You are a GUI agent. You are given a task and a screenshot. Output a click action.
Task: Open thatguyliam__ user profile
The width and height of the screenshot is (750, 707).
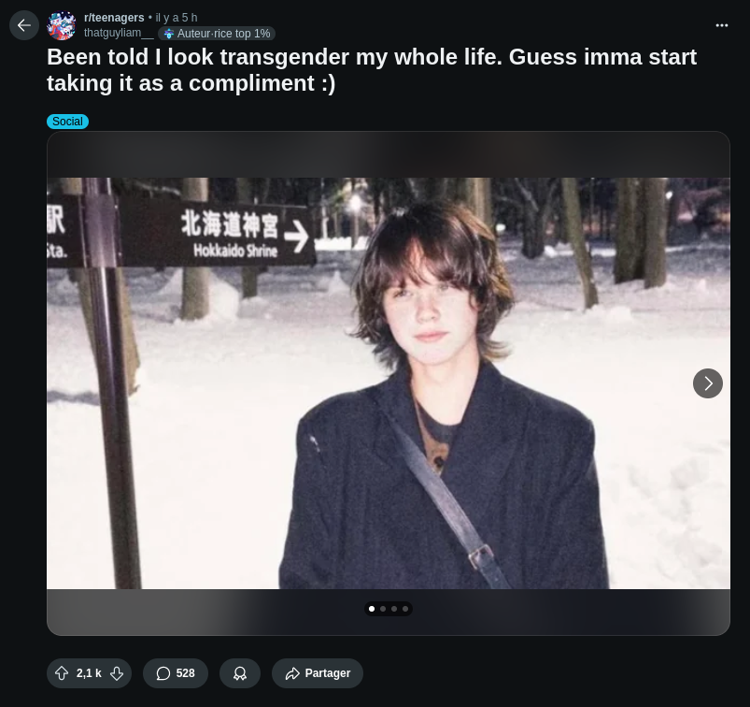(119, 33)
